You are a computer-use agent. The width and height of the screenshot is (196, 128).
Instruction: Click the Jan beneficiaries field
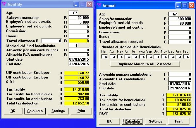179,57
